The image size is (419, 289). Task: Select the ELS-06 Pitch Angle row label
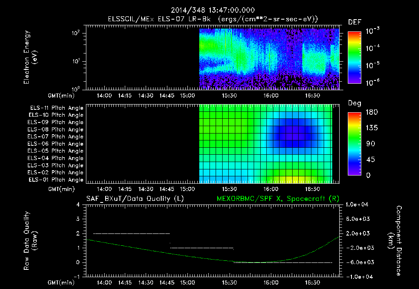56,144
